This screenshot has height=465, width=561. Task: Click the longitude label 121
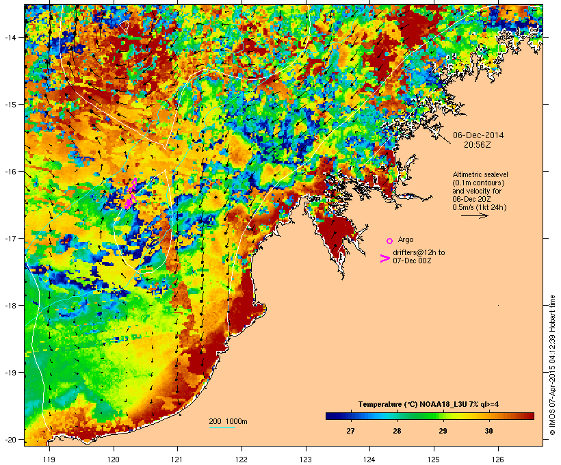pos(177,460)
